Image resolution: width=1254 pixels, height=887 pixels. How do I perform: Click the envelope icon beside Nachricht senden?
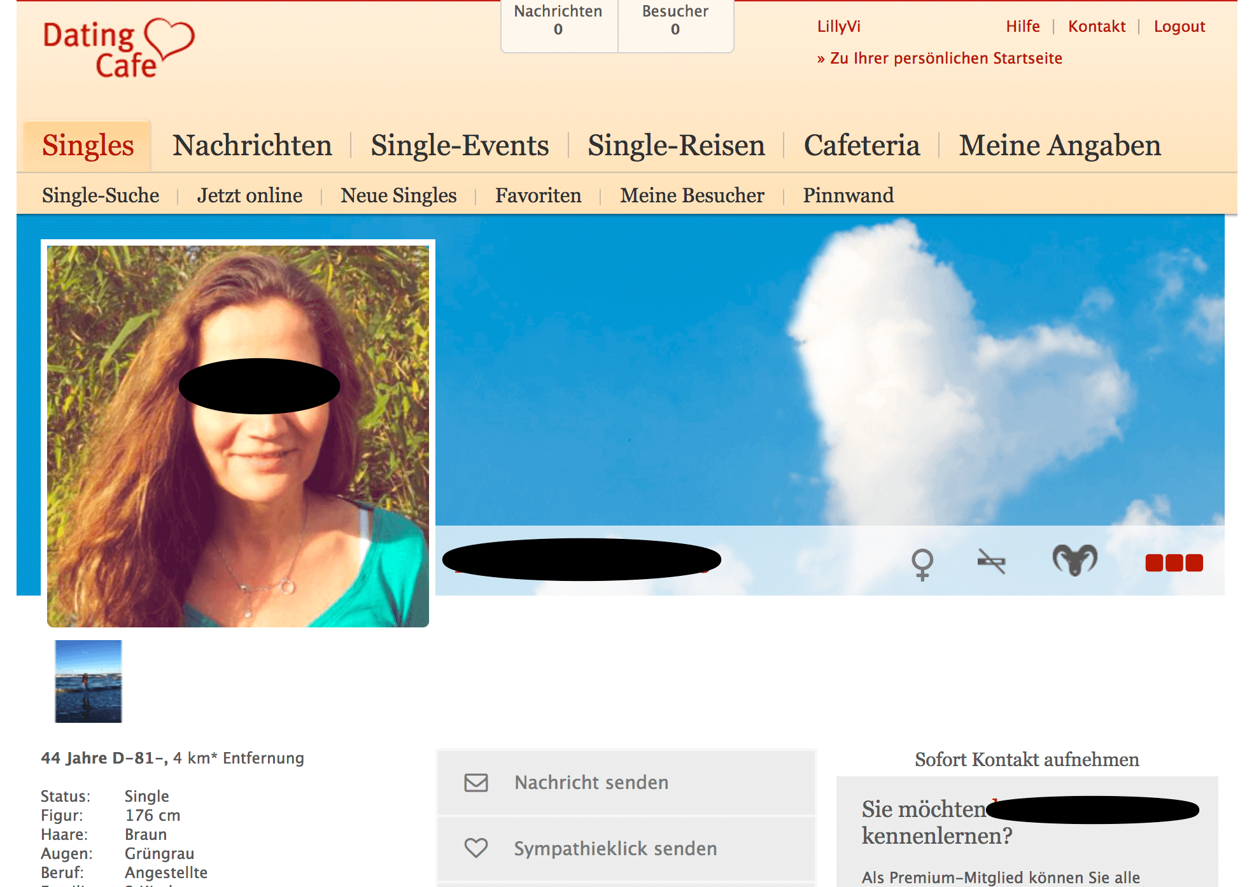(476, 783)
